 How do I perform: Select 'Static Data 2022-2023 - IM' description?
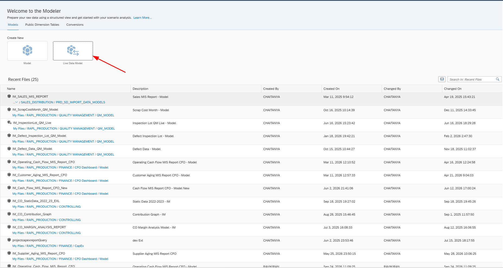[151, 201]
